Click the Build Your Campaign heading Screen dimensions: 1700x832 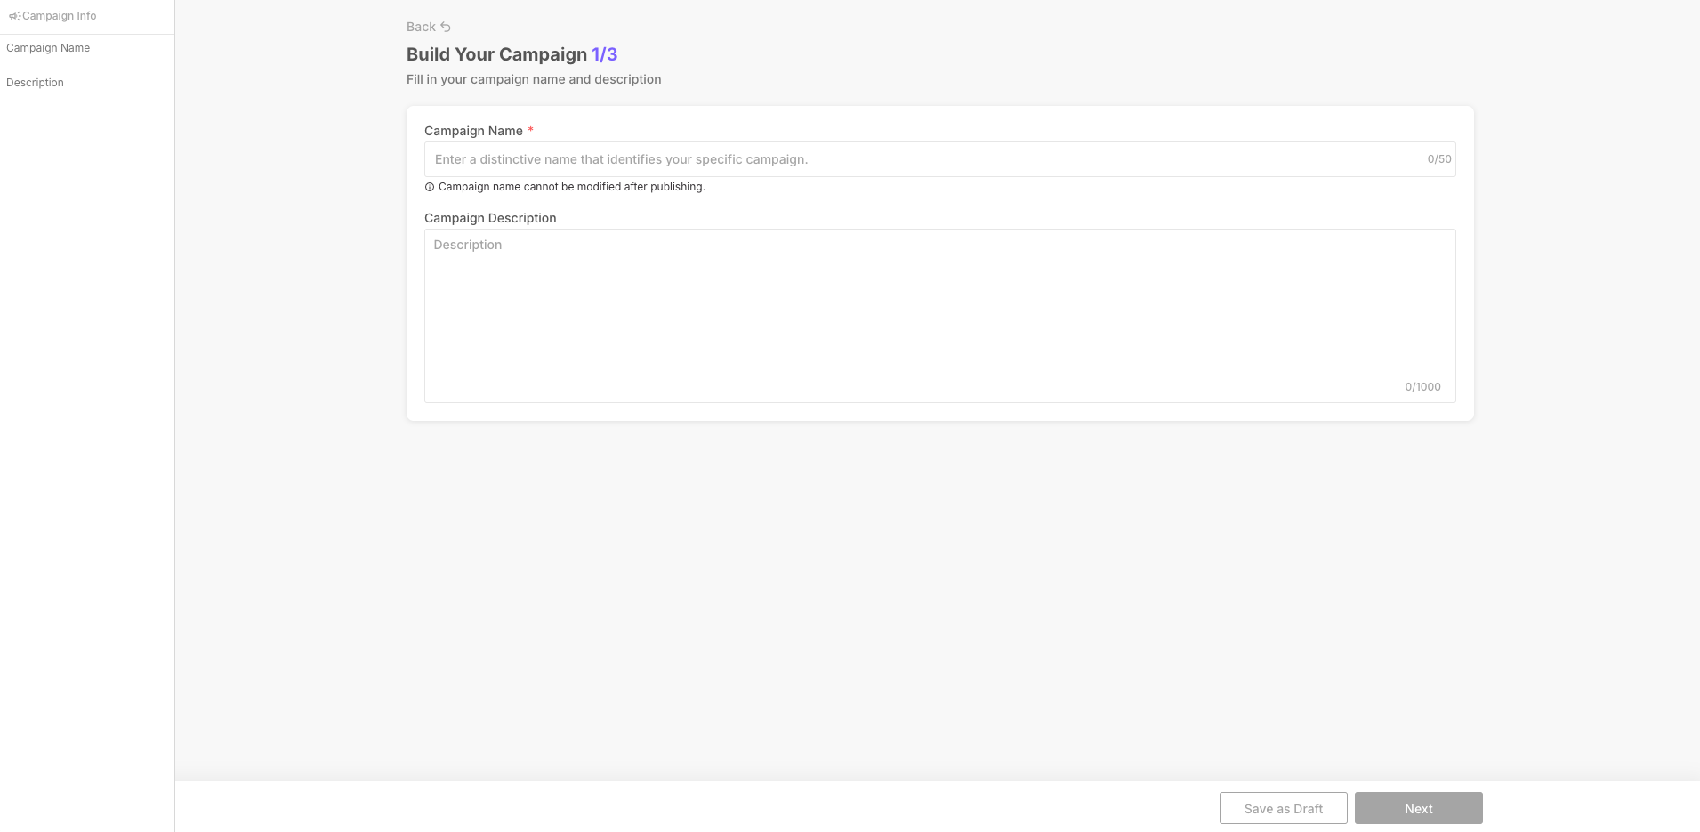pos(496,54)
